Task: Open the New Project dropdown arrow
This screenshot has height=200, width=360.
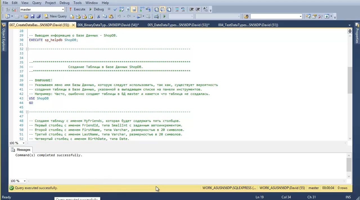Action: (x=12, y=16)
